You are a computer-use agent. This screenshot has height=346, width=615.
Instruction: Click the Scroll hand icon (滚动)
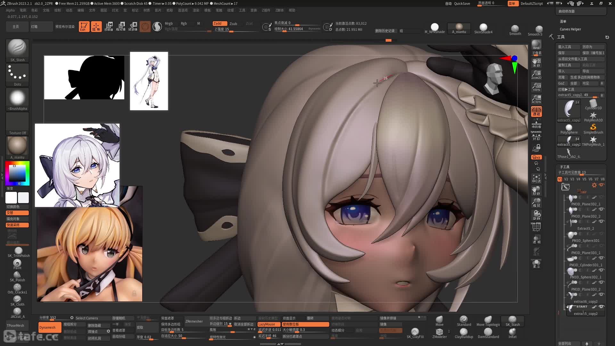click(x=537, y=63)
